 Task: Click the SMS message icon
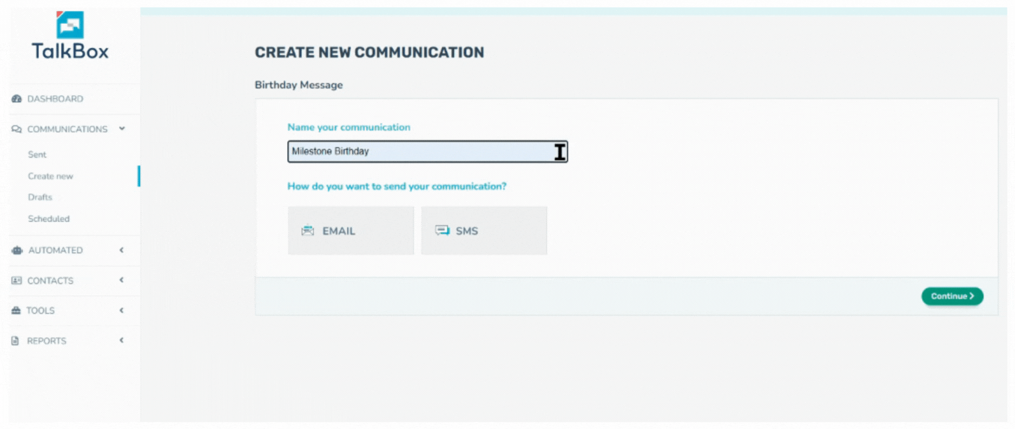point(442,230)
